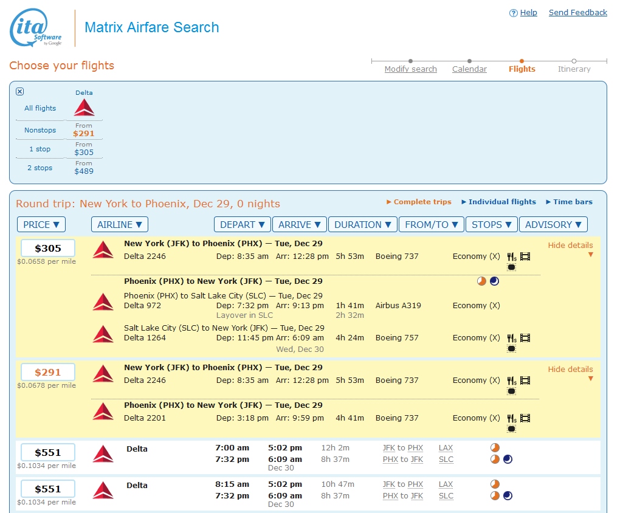
Task: Close the airline matrix with X box
Action: click(x=19, y=92)
